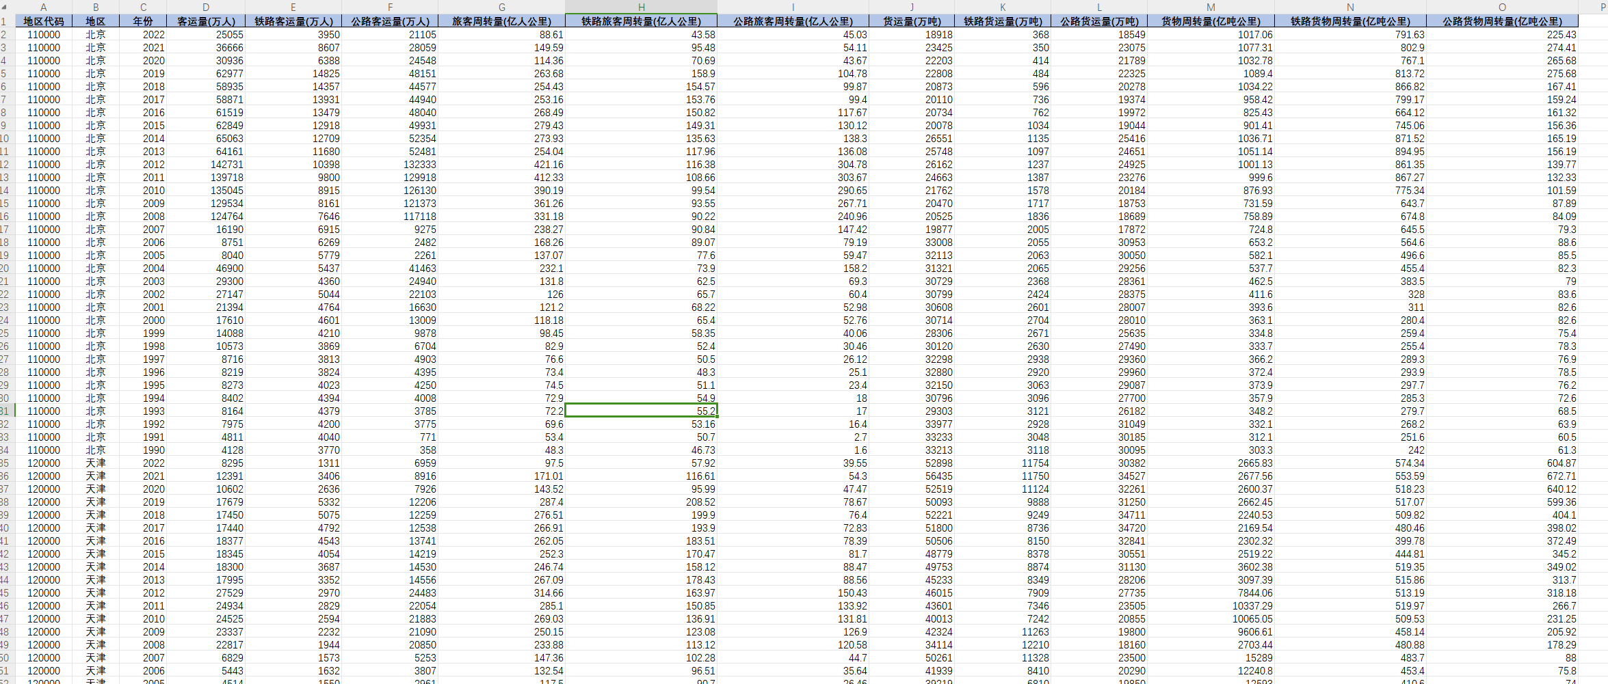Image resolution: width=1608 pixels, height=684 pixels.
Task: Click the 货运量(万吨) header cell
Action: click(912, 21)
